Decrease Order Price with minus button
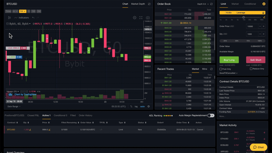Viewport: 272px width, 153px height. click(x=260, y=26)
